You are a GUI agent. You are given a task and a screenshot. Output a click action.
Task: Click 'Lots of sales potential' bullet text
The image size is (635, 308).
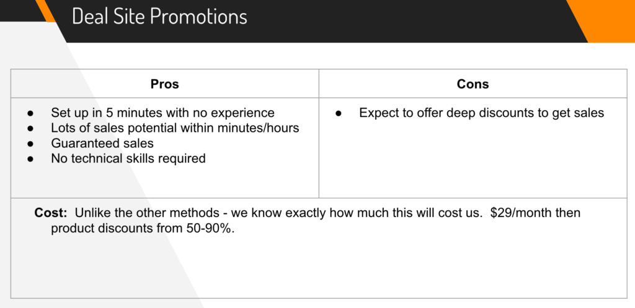click(x=175, y=128)
